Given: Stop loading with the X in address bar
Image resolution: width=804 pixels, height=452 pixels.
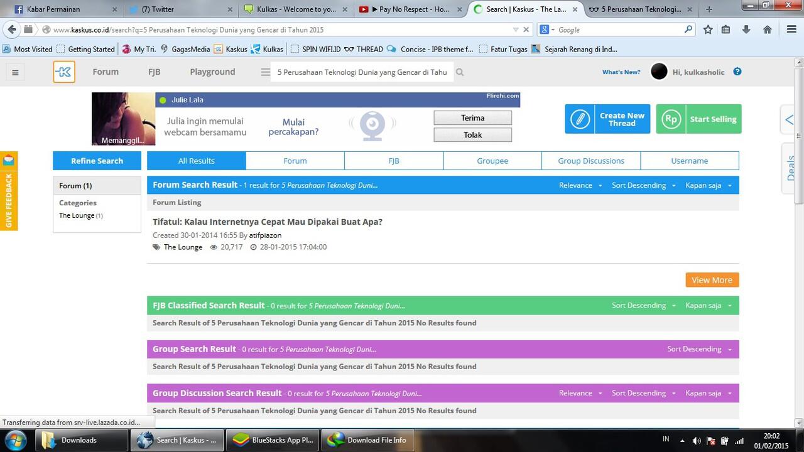Looking at the screenshot, I should pyautogui.click(x=526, y=30).
